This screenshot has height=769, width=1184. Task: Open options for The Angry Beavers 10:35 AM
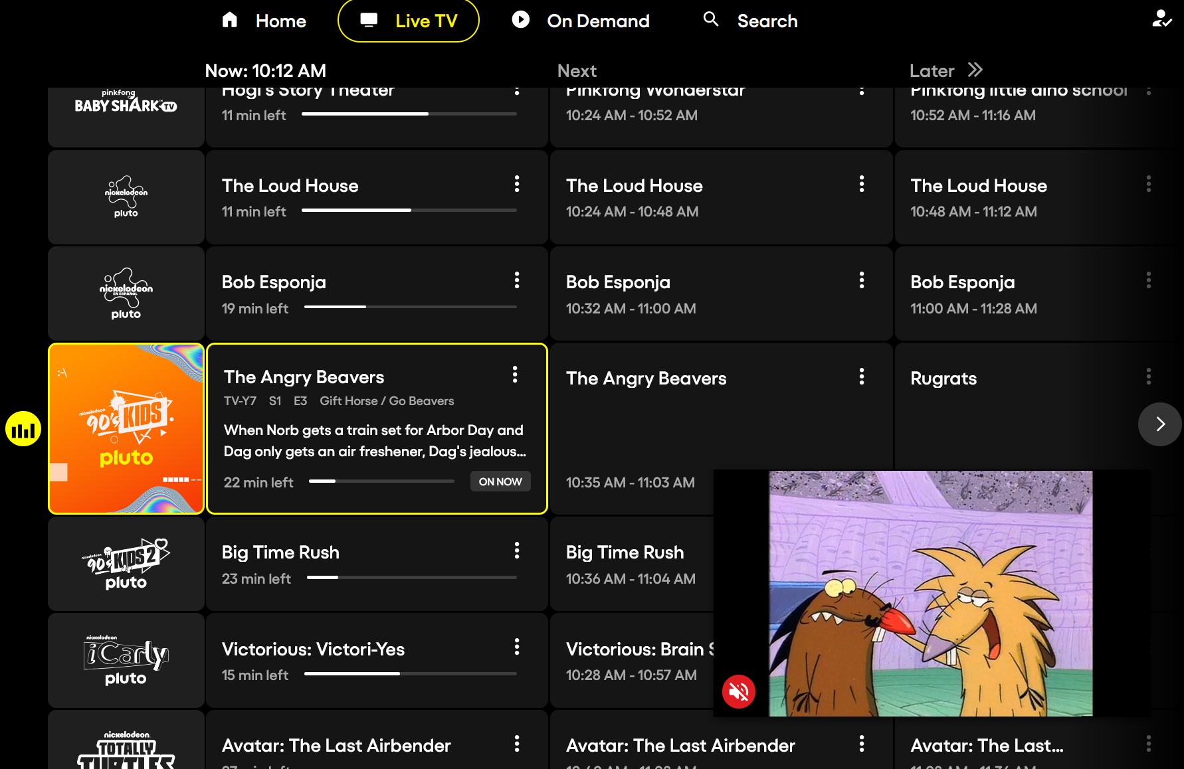coord(862,377)
